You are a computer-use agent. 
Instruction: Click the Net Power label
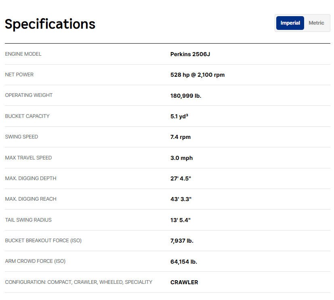point(19,75)
